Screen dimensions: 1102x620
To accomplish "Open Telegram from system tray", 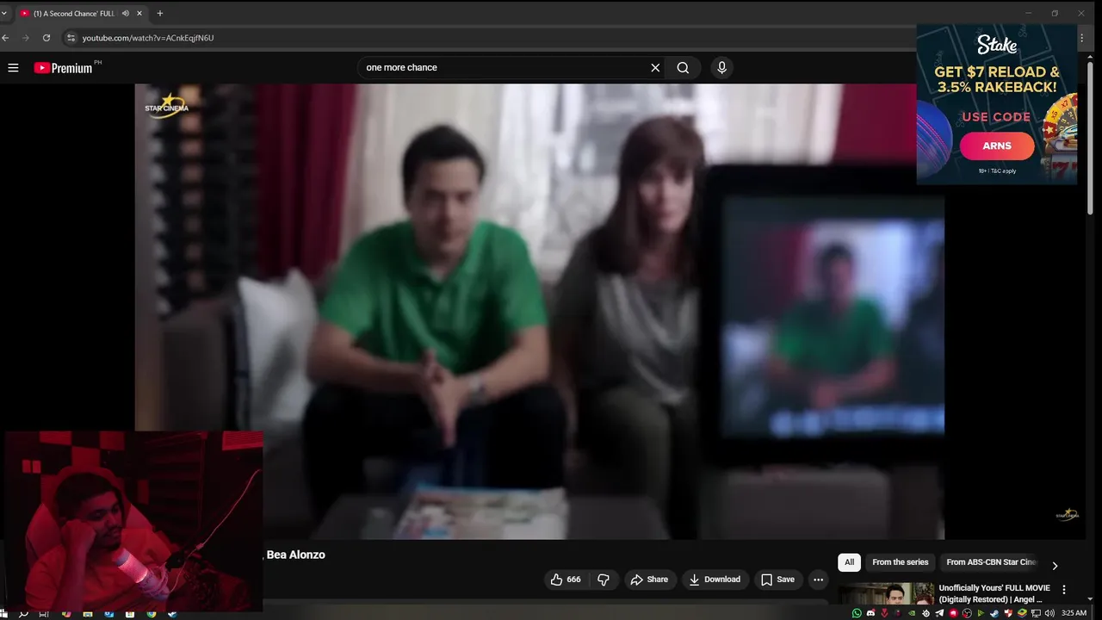I will tap(939, 613).
